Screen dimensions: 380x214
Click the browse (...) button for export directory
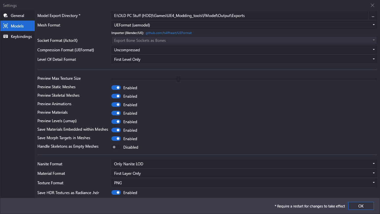[373, 16]
